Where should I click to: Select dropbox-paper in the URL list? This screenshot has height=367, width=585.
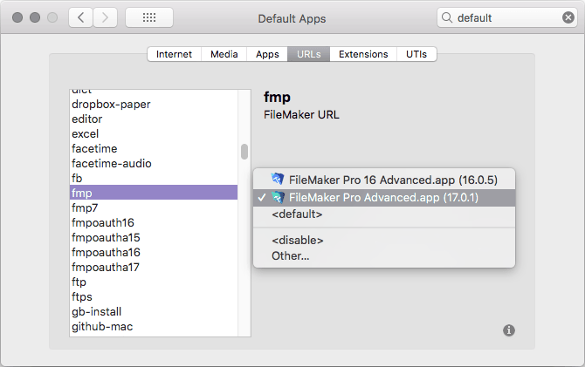coord(154,104)
